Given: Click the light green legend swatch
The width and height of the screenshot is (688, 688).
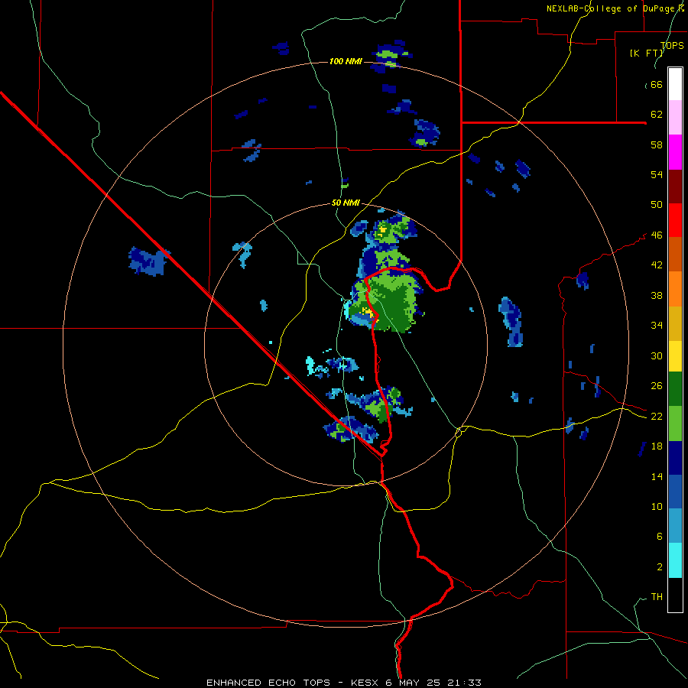Looking at the screenshot, I should (675, 424).
